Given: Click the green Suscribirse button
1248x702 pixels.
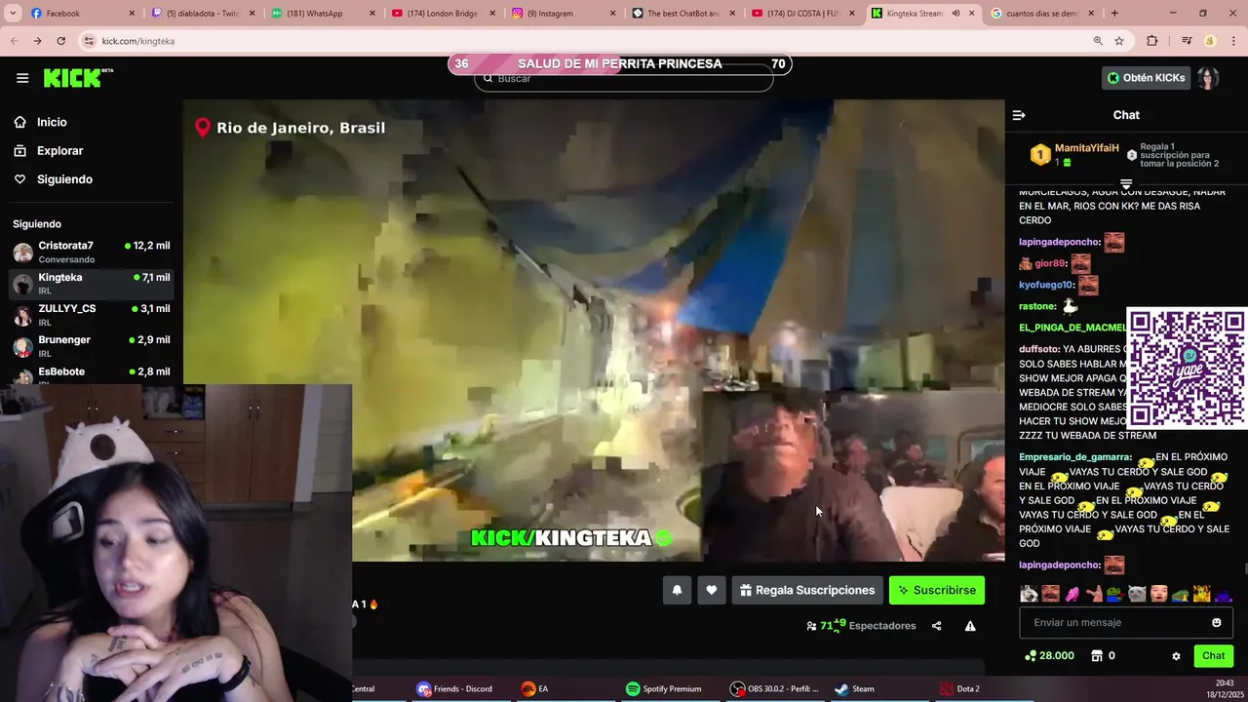Looking at the screenshot, I should (937, 590).
